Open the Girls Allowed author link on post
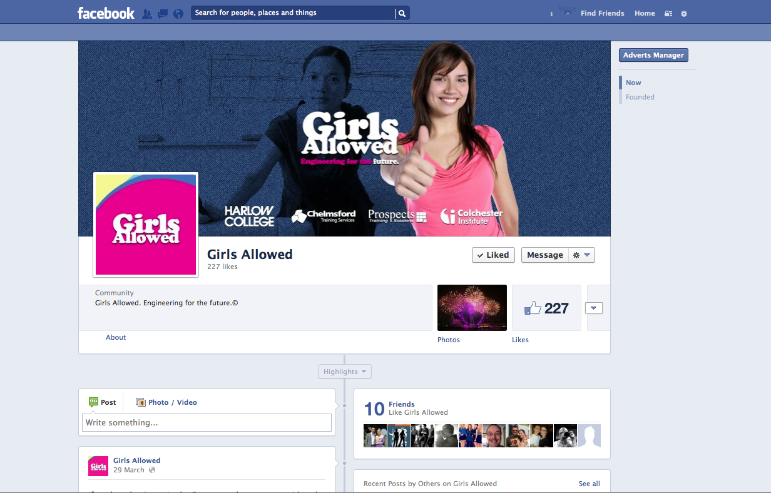Viewport: 771px width, 493px height. click(x=136, y=460)
